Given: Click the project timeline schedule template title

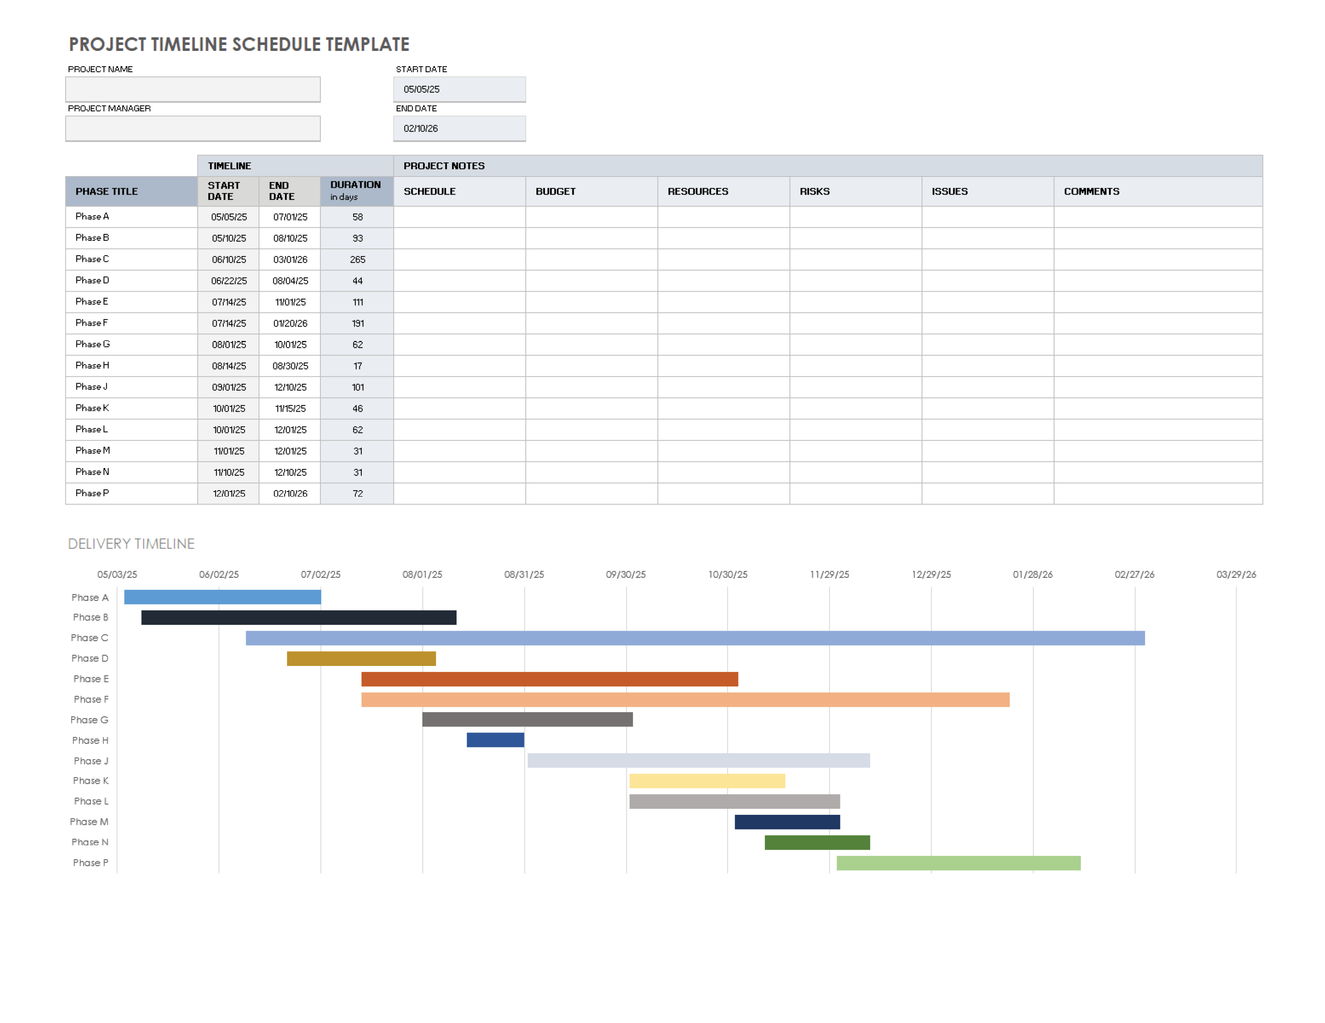Looking at the screenshot, I should 239,44.
